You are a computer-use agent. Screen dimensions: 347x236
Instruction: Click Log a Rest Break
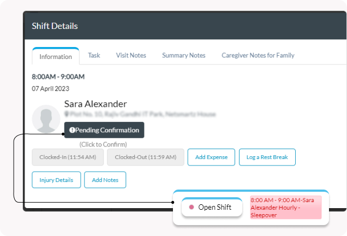(x=267, y=157)
